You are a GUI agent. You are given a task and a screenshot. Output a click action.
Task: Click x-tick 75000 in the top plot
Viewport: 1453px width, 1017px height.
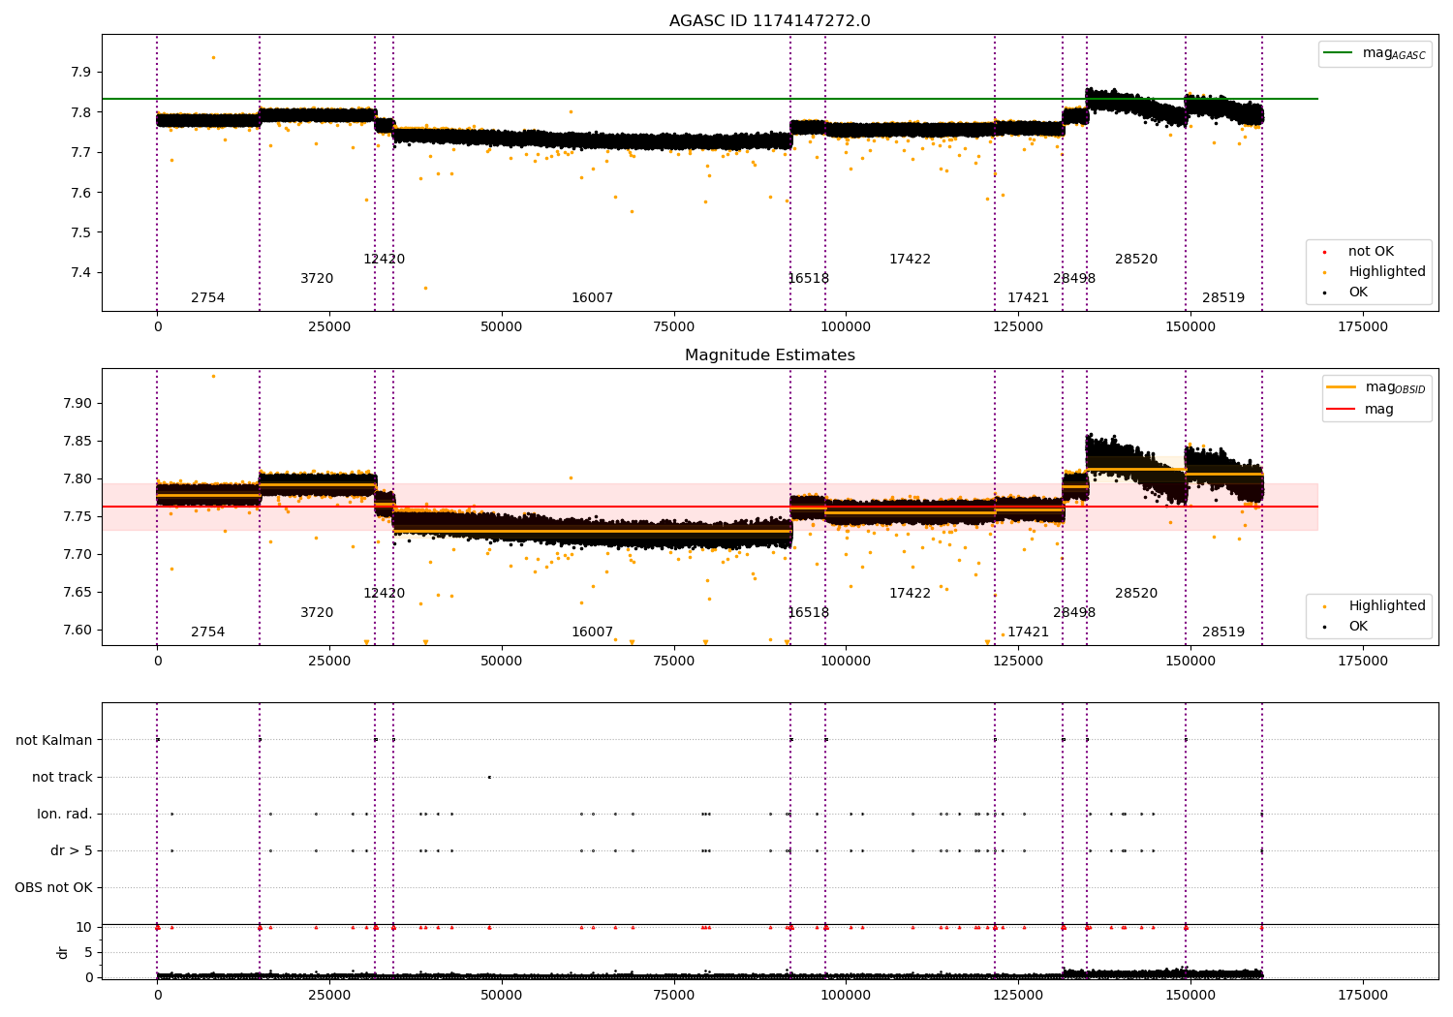(673, 327)
